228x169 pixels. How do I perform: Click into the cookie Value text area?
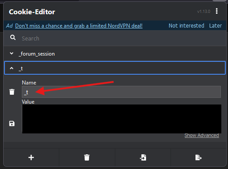122,119
